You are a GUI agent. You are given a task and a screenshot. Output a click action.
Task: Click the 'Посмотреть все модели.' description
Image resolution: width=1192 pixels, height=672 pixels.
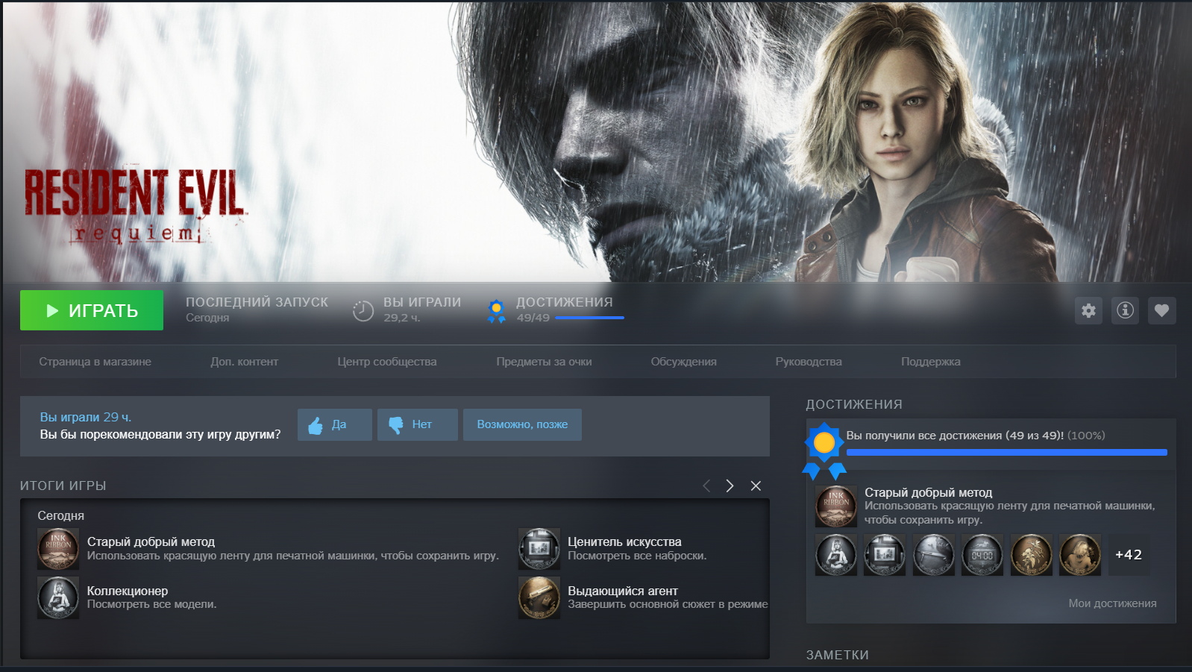coord(152,604)
